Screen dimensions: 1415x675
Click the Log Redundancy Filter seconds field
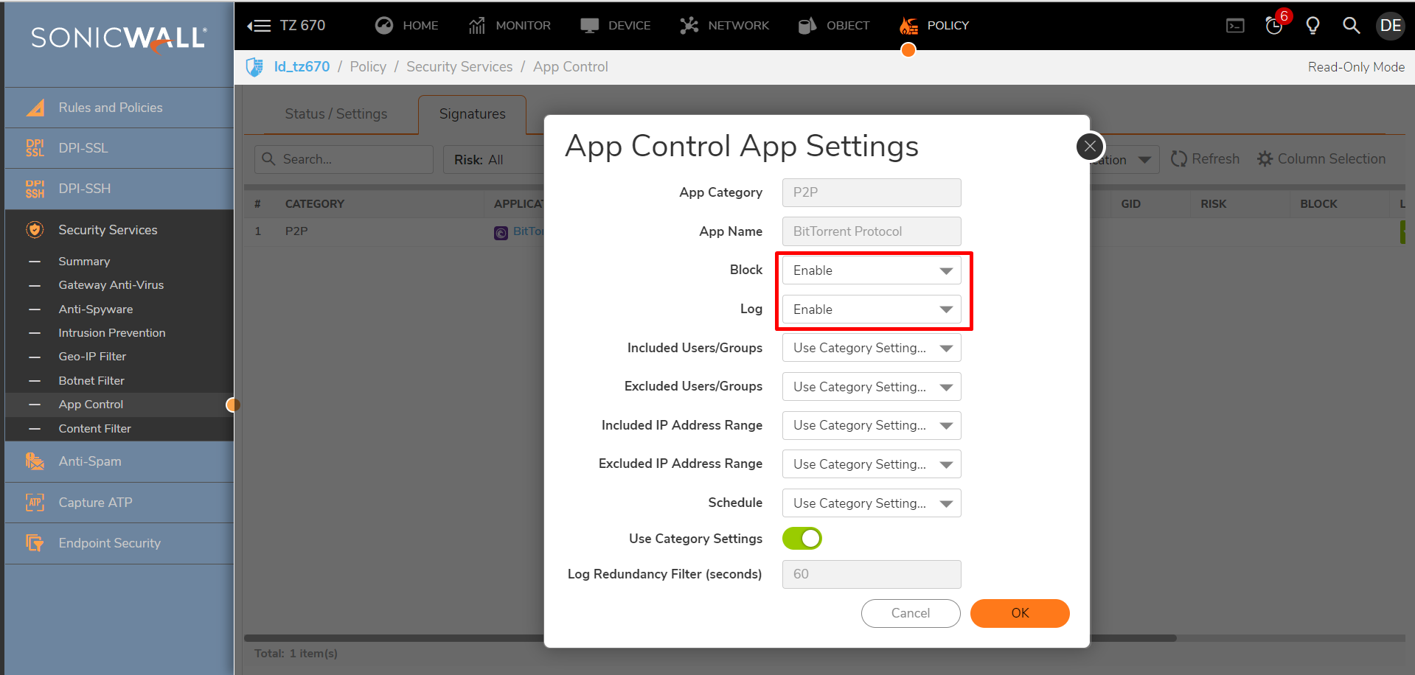[x=872, y=574]
